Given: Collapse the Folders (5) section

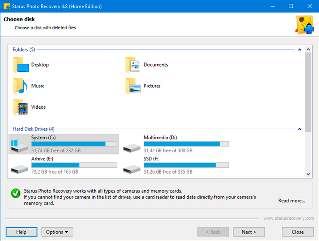Looking at the screenshot, I should [x=300, y=50].
